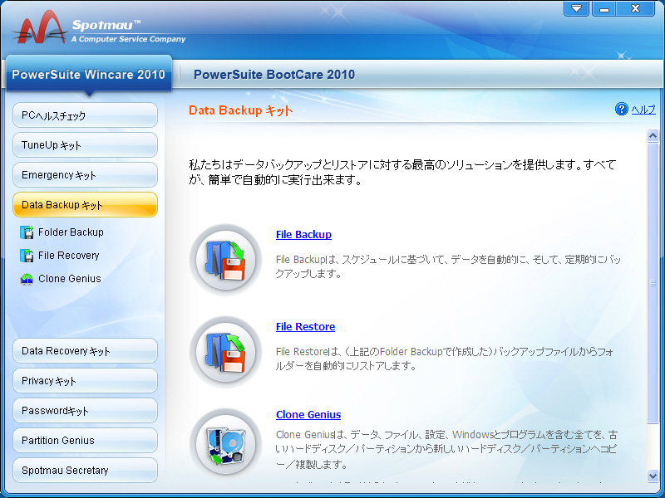This screenshot has width=665, height=498.
Task: Minimize the Spotmau window
Action: point(604,8)
